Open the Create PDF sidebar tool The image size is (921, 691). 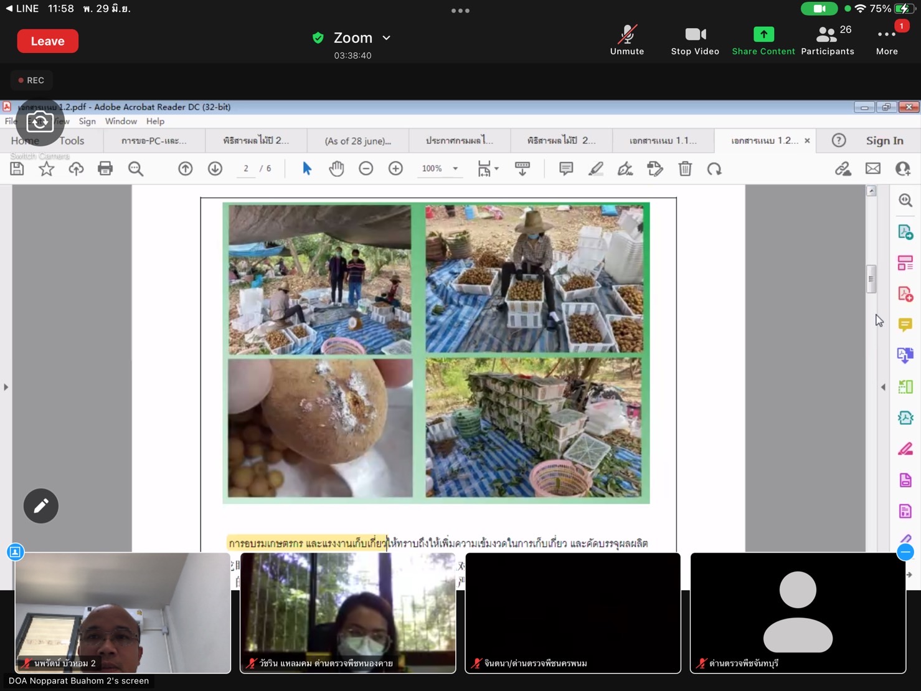pos(905,293)
